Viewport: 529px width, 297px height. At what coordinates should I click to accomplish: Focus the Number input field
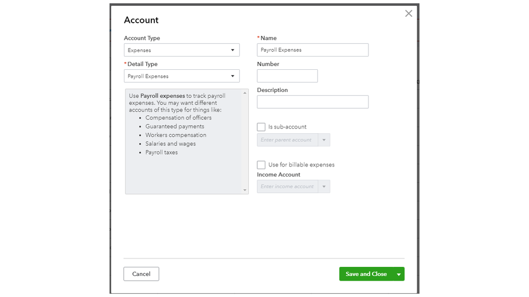tap(287, 76)
